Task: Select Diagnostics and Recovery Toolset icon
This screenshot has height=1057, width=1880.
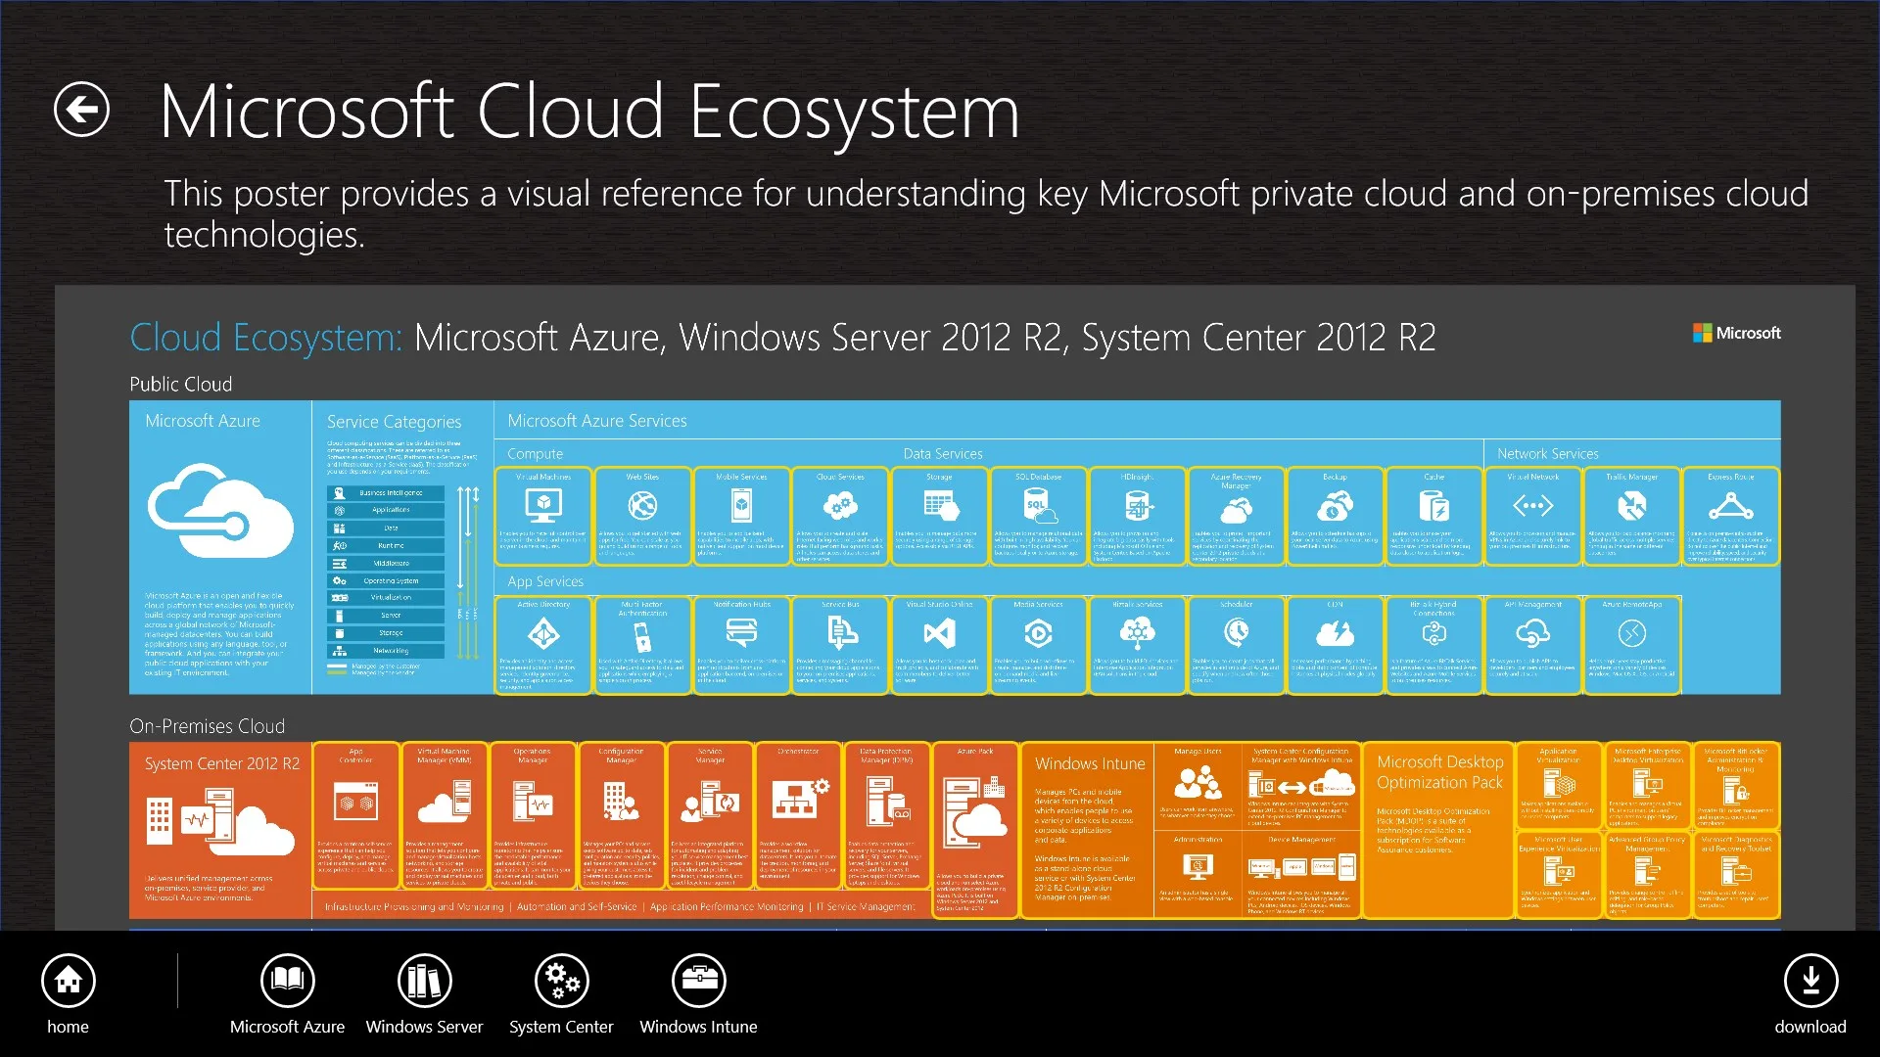Action: tap(1736, 869)
